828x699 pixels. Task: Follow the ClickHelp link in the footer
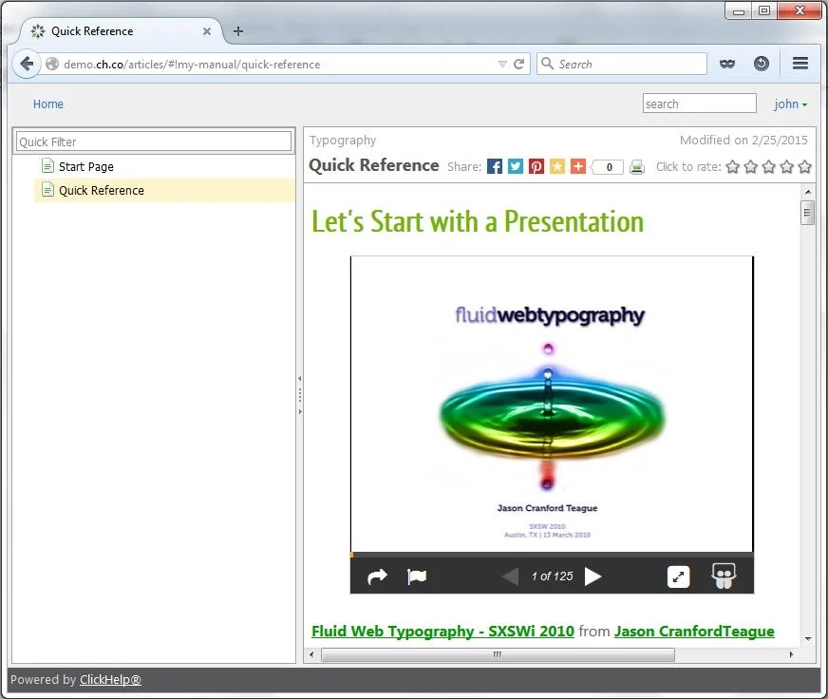point(110,679)
